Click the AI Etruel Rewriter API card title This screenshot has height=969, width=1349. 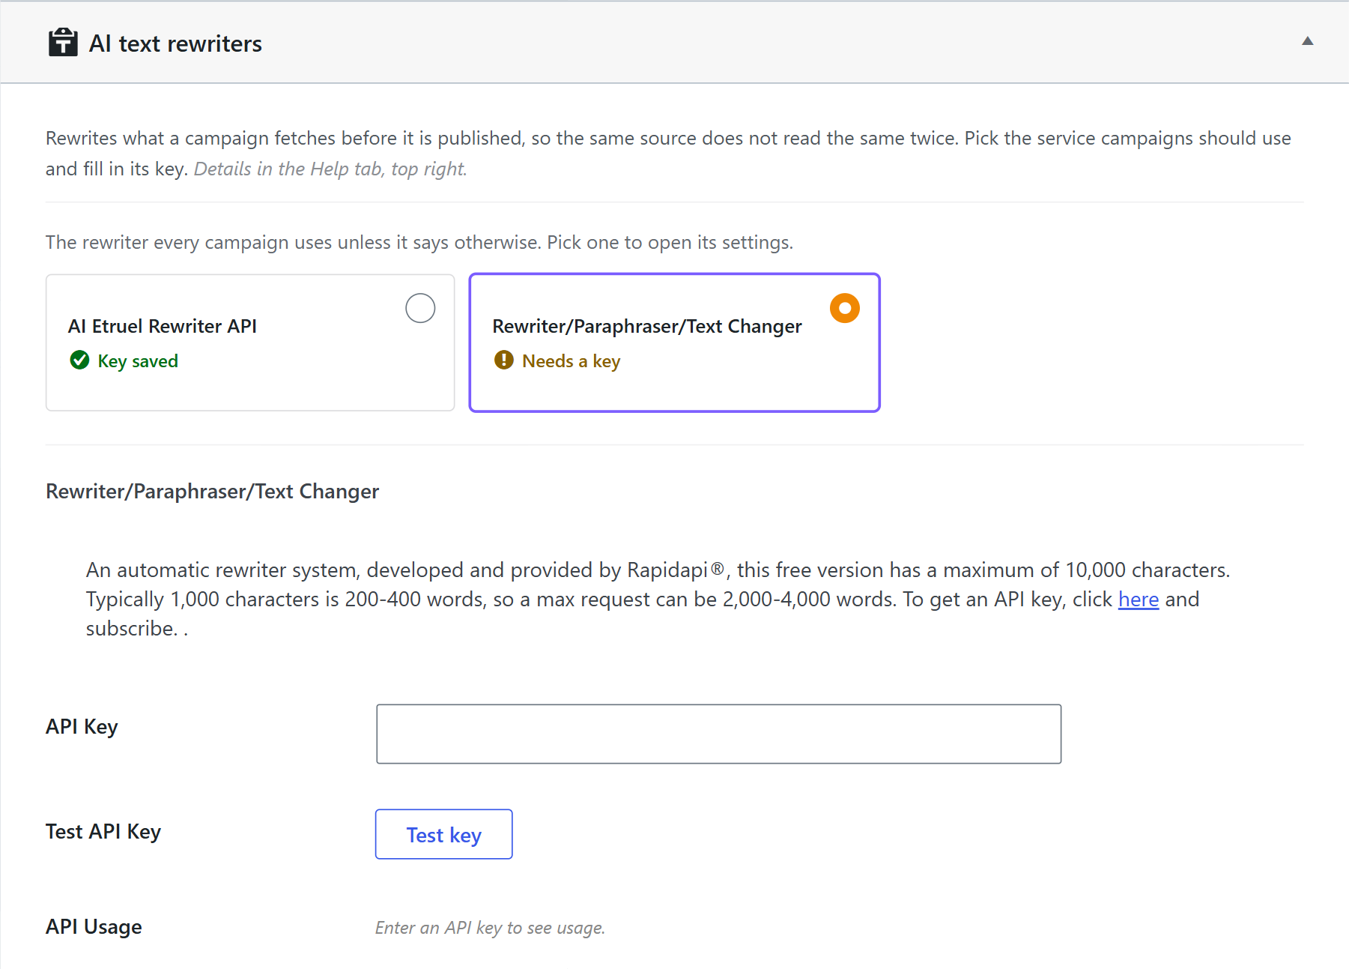tap(163, 326)
